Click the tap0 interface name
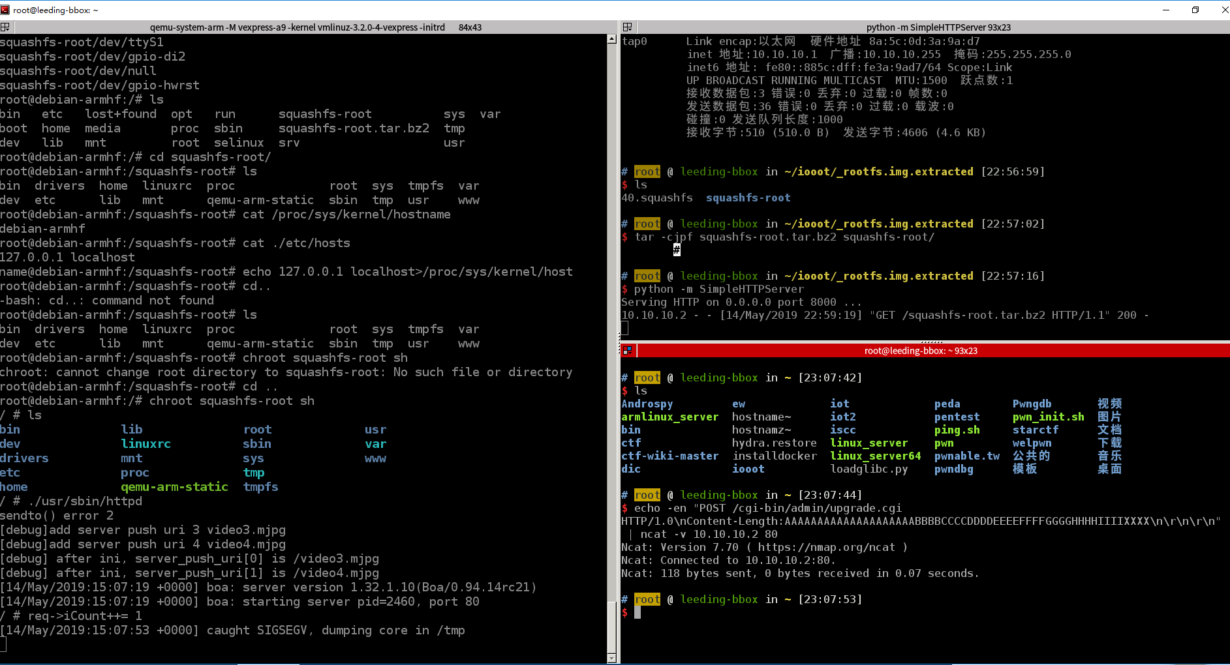The width and height of the screenshot is (1230, 665). pyautogui.click(x=634, y=41)
